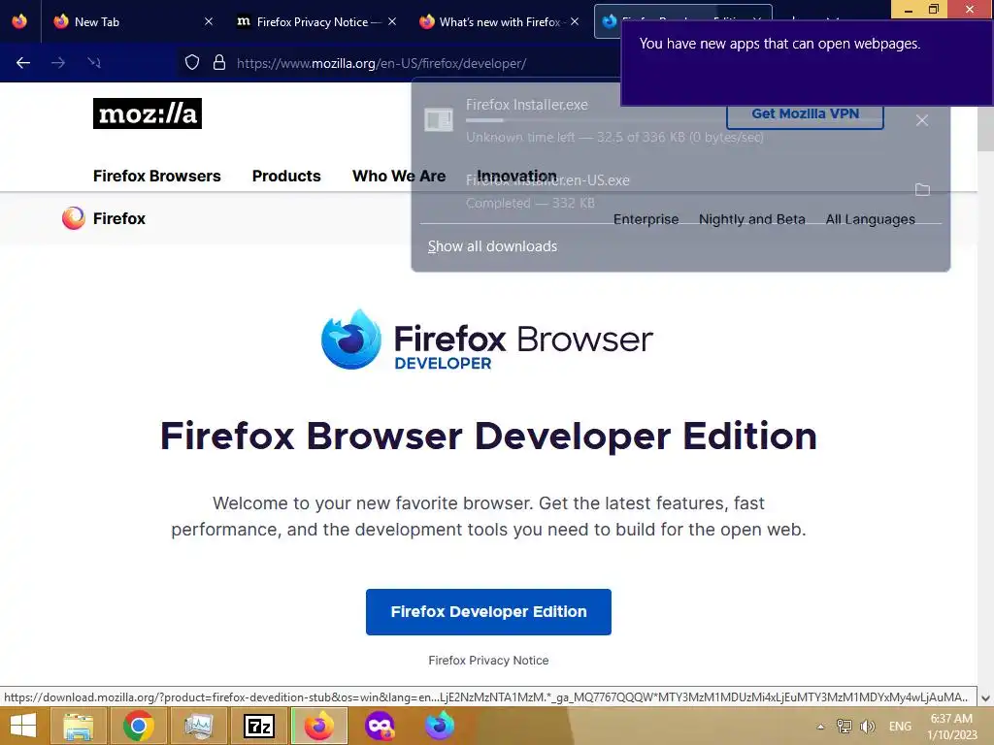The image size is (994, 745).
Task: Open Products menu
Action: pyautogui.click(x=286, y=177)
